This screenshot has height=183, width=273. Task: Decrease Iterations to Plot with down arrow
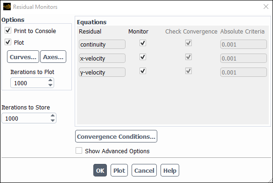click(x=50, y=85)
